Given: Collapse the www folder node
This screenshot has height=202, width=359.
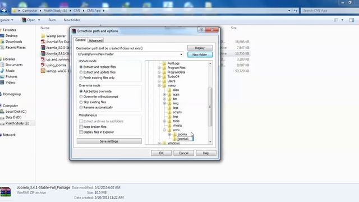Looking at the screenshot, I should pos(164,130).
